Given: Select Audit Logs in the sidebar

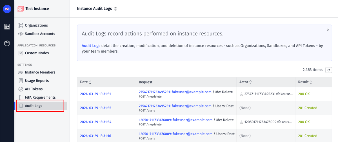Looking at the screenshot, I should (34, 106).
